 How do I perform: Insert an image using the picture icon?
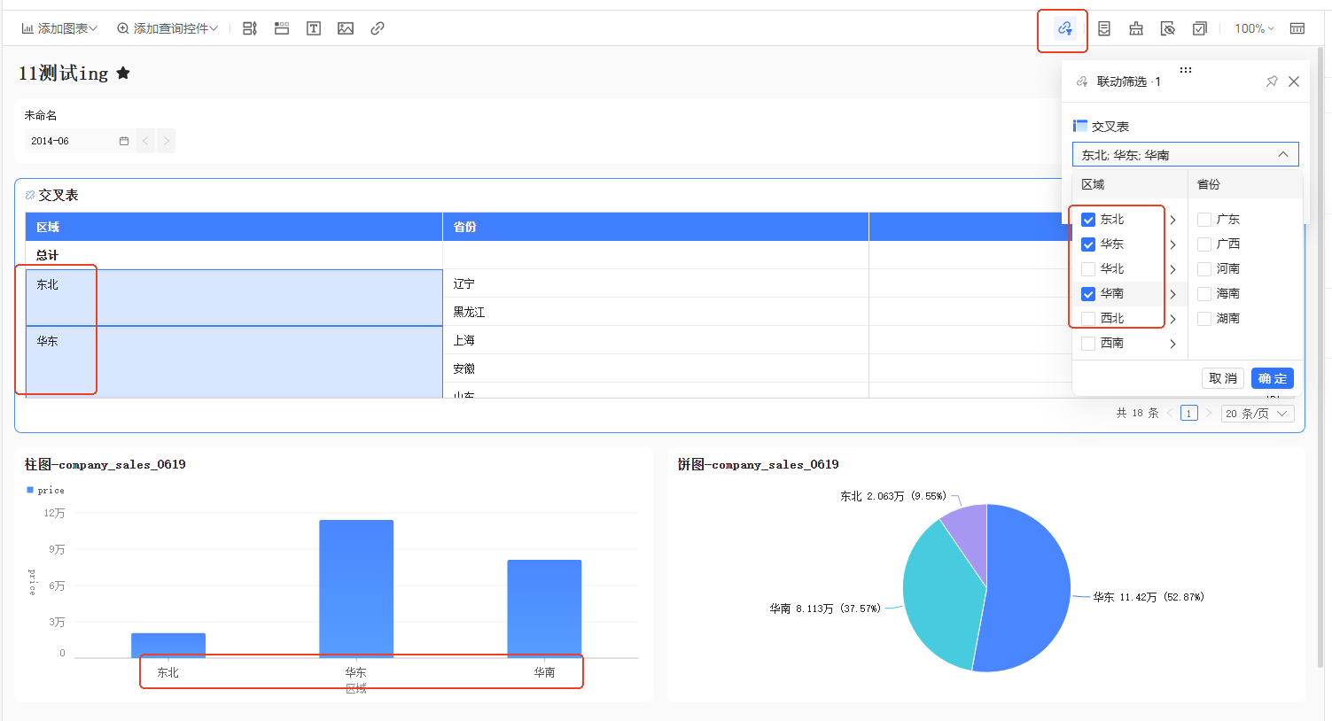(x=346, y=28)
